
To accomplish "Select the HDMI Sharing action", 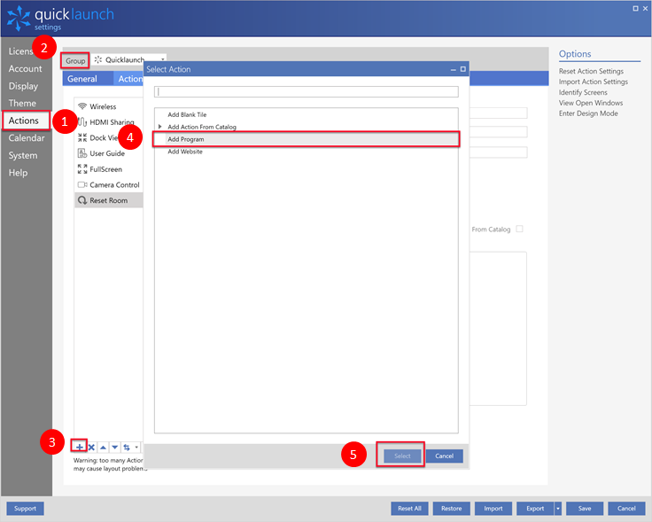I will (109, 122).
